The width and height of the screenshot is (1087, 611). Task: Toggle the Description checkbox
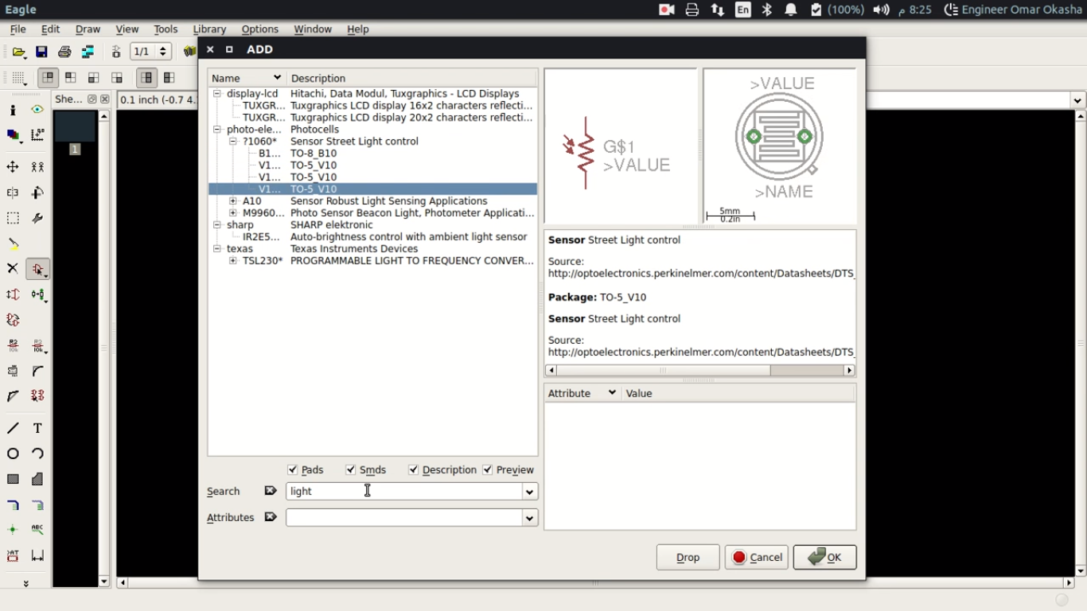(413, 469)
